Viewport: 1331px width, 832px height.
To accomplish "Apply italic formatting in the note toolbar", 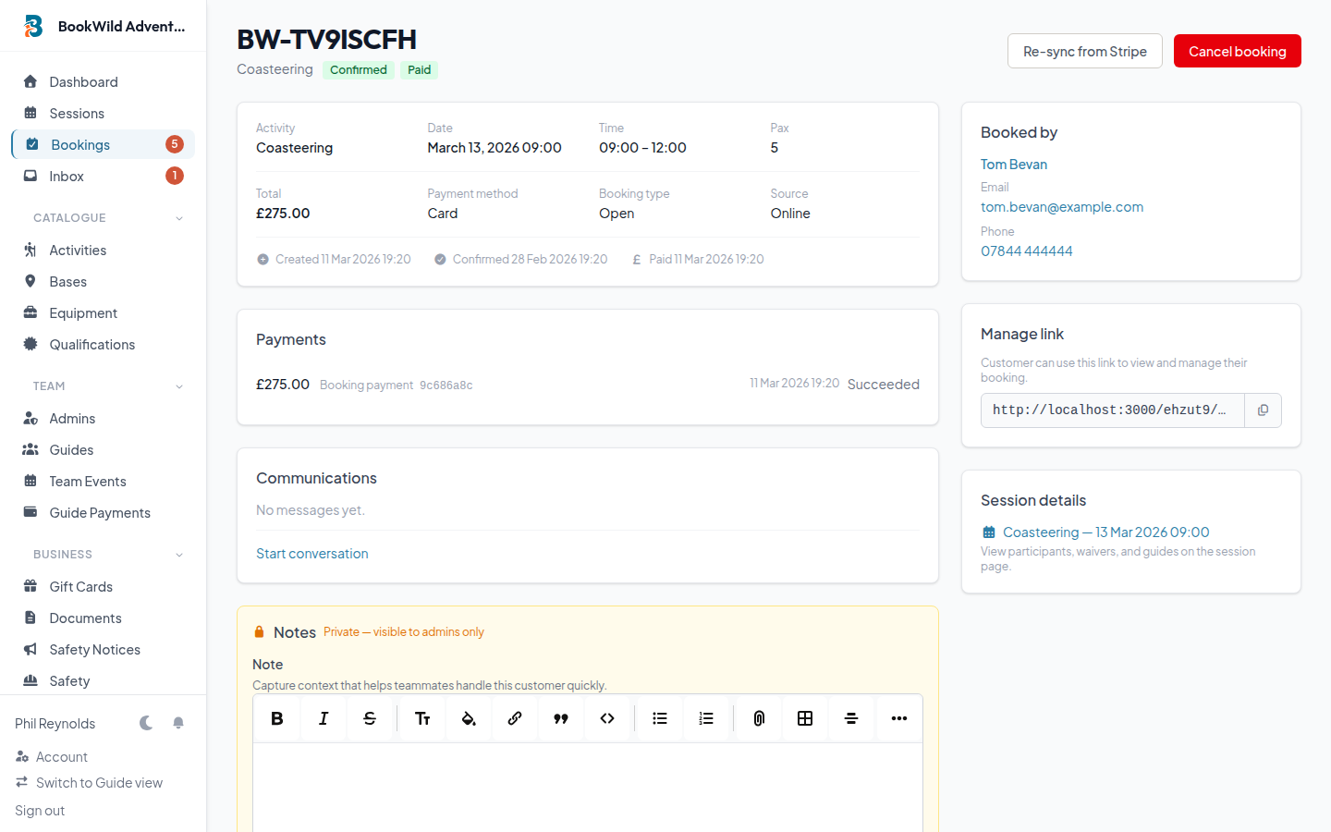I will click(x=324, y=718).
